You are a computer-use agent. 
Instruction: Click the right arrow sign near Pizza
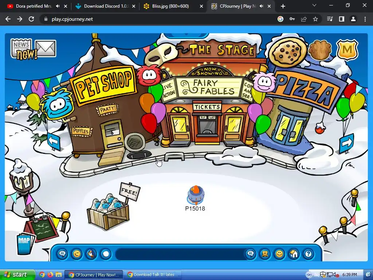pyautogui.click(x=346, y=143)
